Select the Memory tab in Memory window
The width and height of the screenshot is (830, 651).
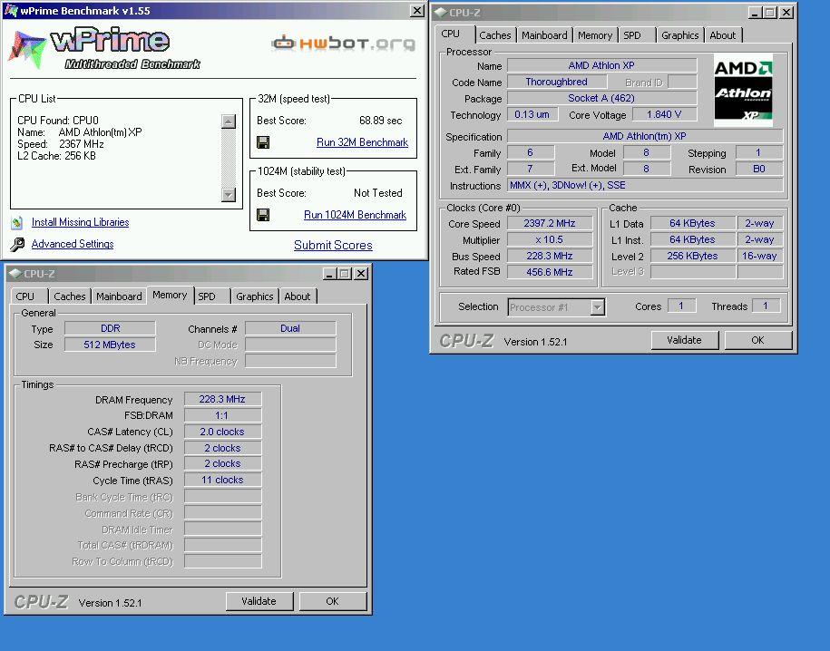point(170,295)
